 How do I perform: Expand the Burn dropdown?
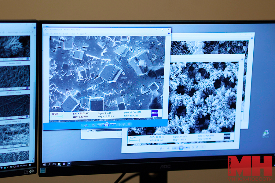click(74, 34)
